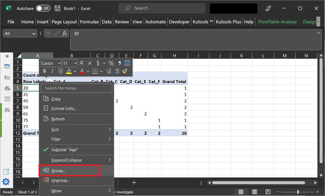Add a new sheet with plus button

tap(134, 182)
